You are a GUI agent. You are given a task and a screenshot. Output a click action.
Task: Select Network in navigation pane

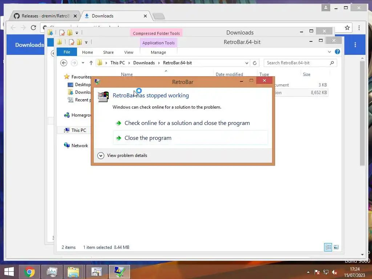(x=76, y=145)
